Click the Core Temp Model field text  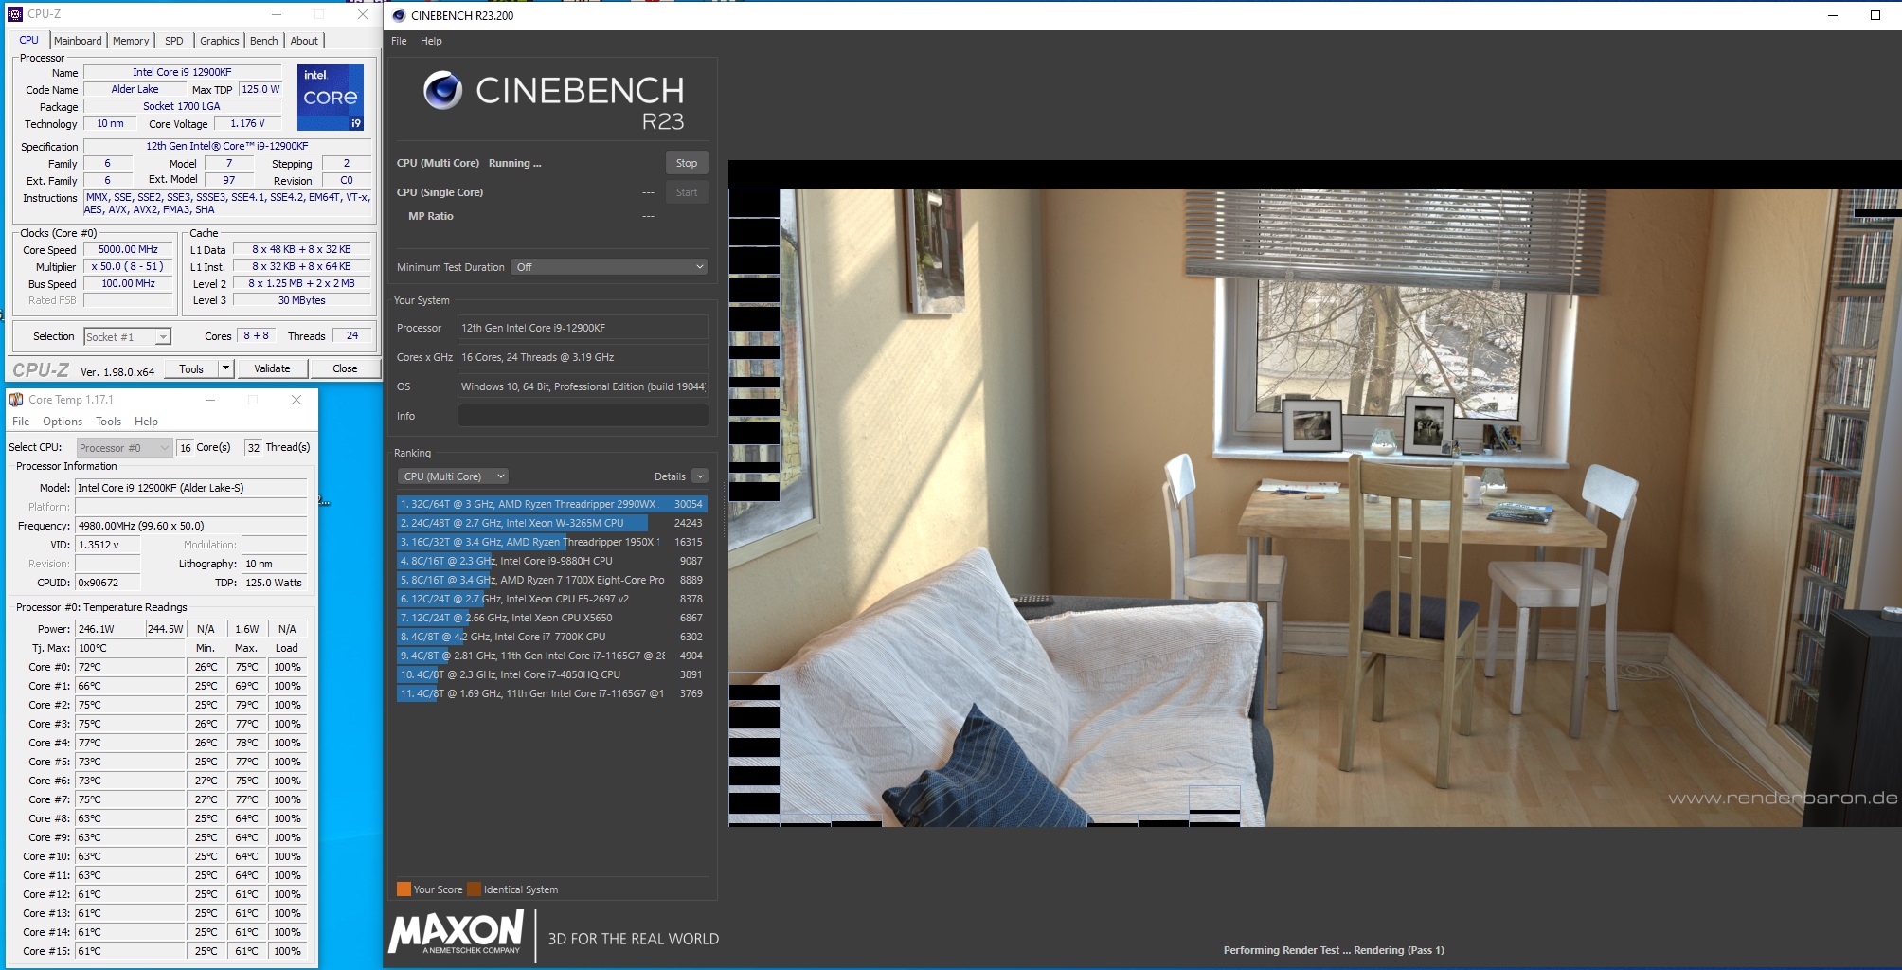pyautogui.click(x=191, y=488)
